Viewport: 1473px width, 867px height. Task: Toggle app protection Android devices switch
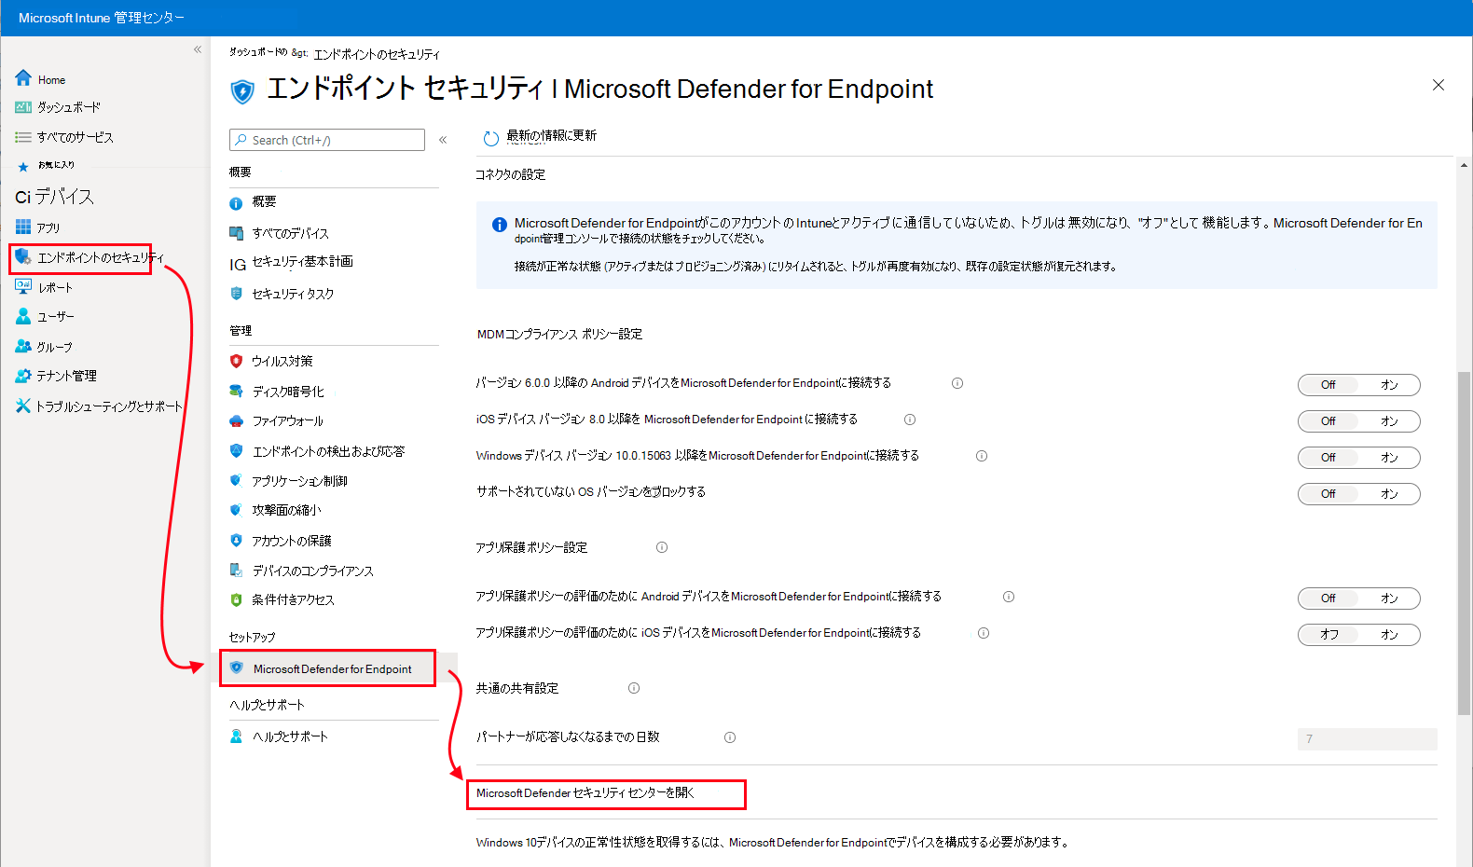point(1358,598)
